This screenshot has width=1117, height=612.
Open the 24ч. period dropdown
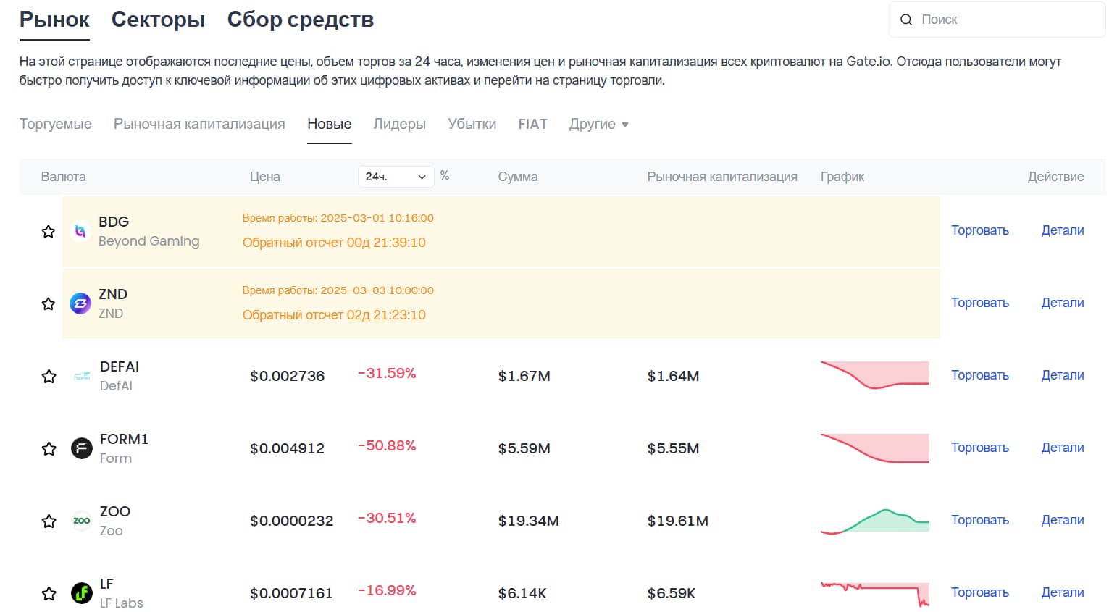pyautogui.click(x=396, y=177)
